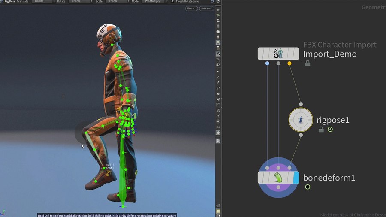
Task: Open help with the question mark icon
Action: click(x=218, y=2)
